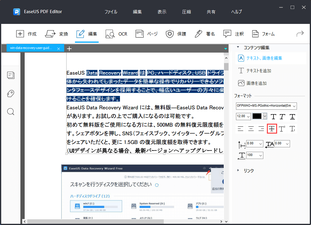Viewport: 311px width, 225px height.
Task: Open the document search panel
Action: (11, 111)
